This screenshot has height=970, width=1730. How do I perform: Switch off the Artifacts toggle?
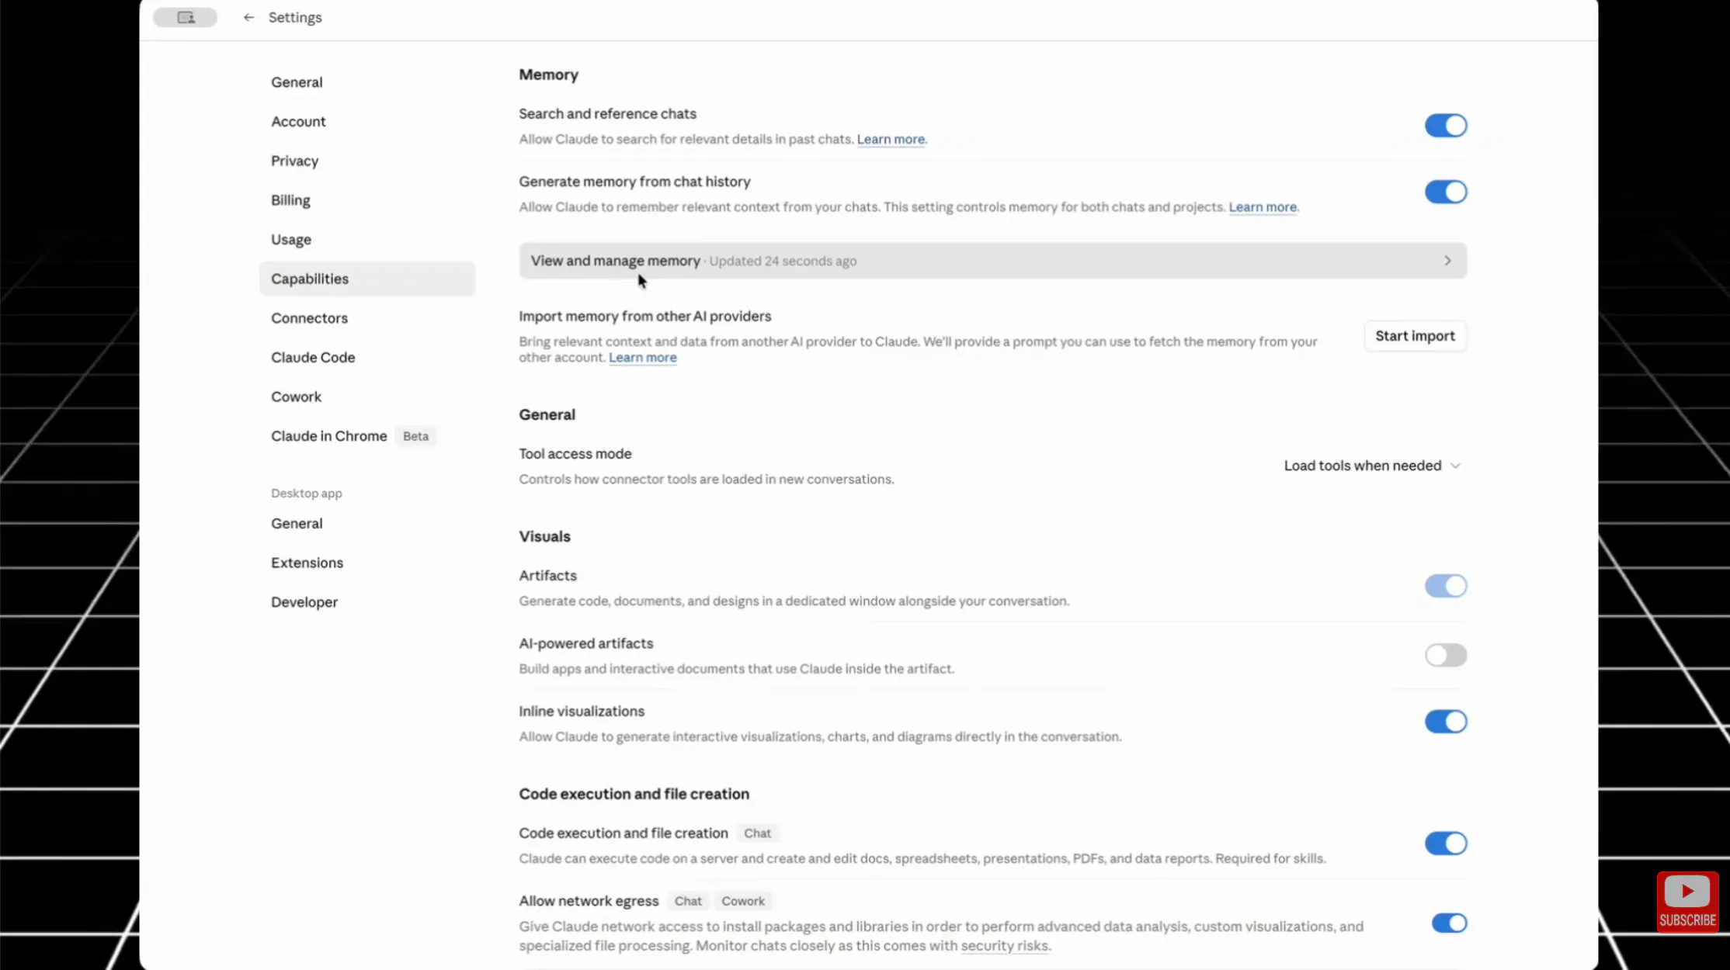click(x=1446, y=586)
